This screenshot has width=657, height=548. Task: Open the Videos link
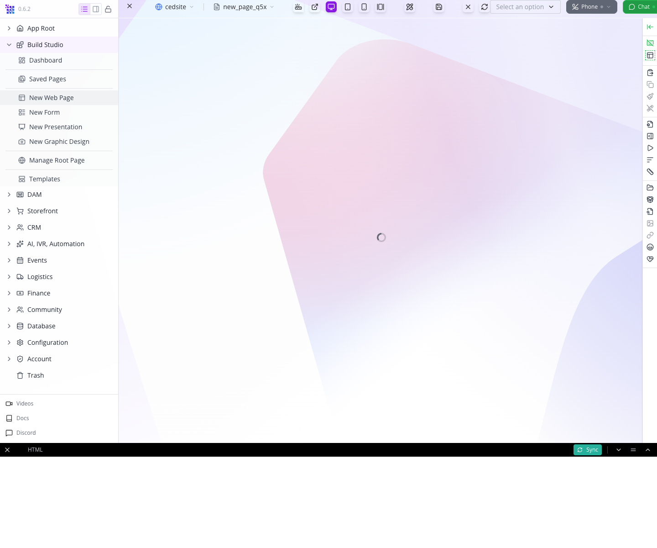pos(20,404)
